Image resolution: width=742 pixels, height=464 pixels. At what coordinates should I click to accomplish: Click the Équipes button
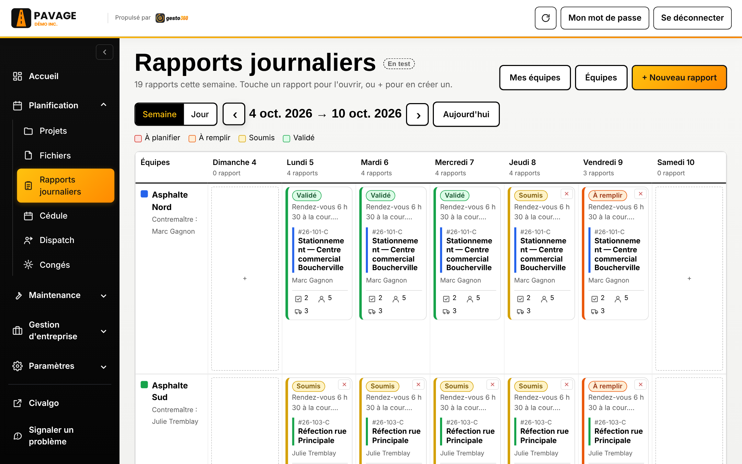point(601,78)
